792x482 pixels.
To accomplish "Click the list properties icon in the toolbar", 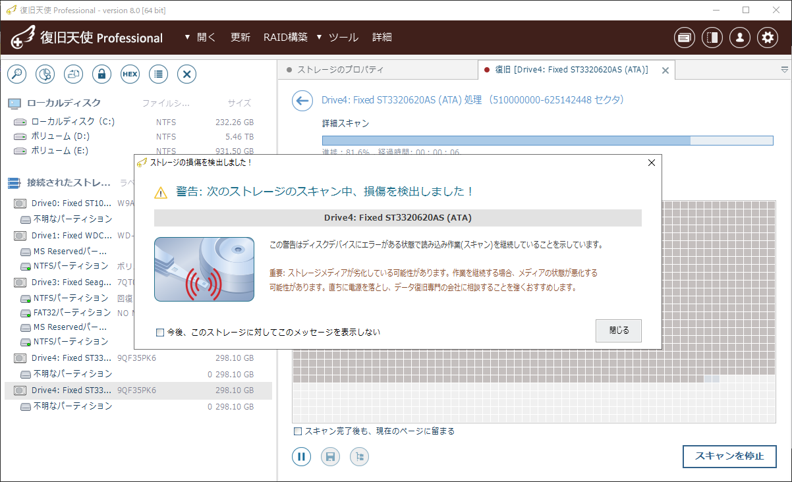I will [158, 74].
